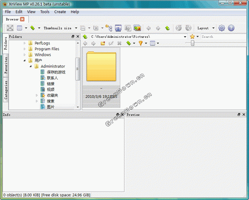Viewport: 249px width, 200px height.
Task: Switch to the Favorites side tab
Action: (x=6, y=65)
